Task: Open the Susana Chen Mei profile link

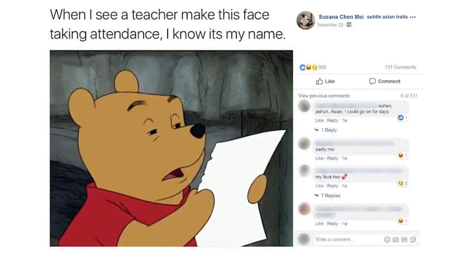Action: 341,17
